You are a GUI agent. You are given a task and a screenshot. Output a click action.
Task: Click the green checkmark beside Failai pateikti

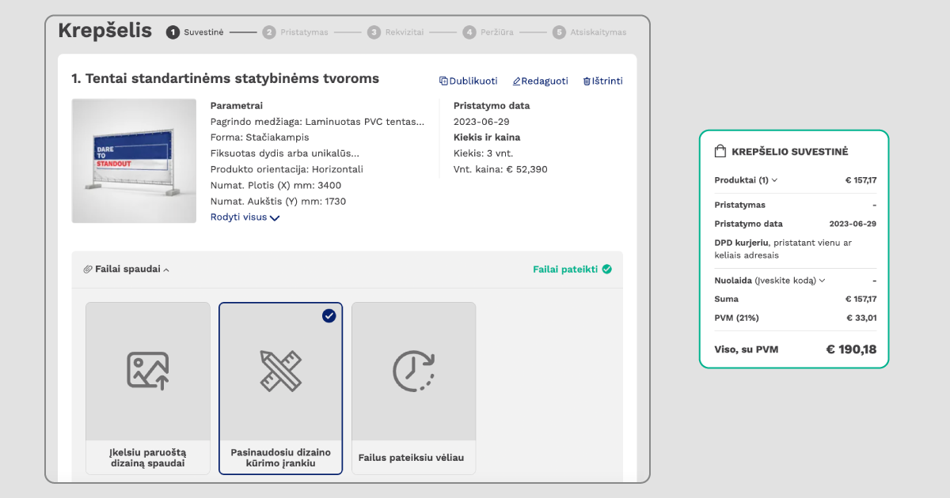tap(606, 269)
